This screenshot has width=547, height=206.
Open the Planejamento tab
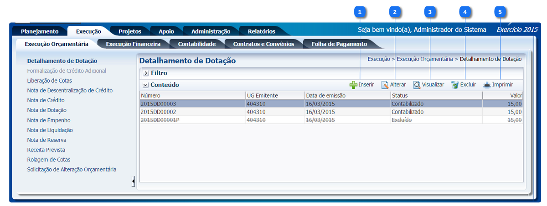point(40,31)
